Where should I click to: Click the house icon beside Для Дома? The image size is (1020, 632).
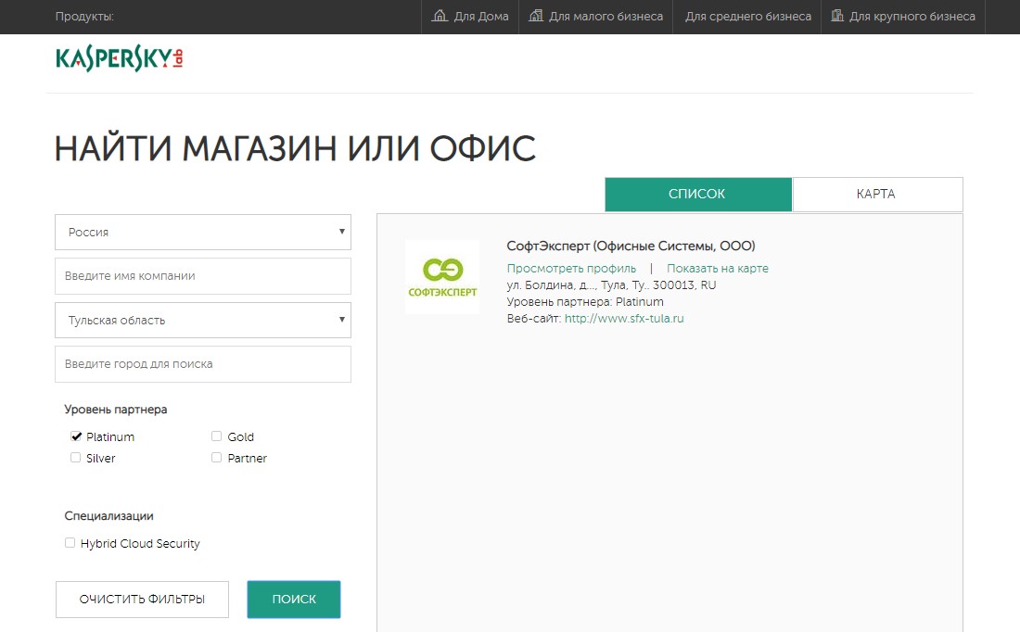click(440, 16)
